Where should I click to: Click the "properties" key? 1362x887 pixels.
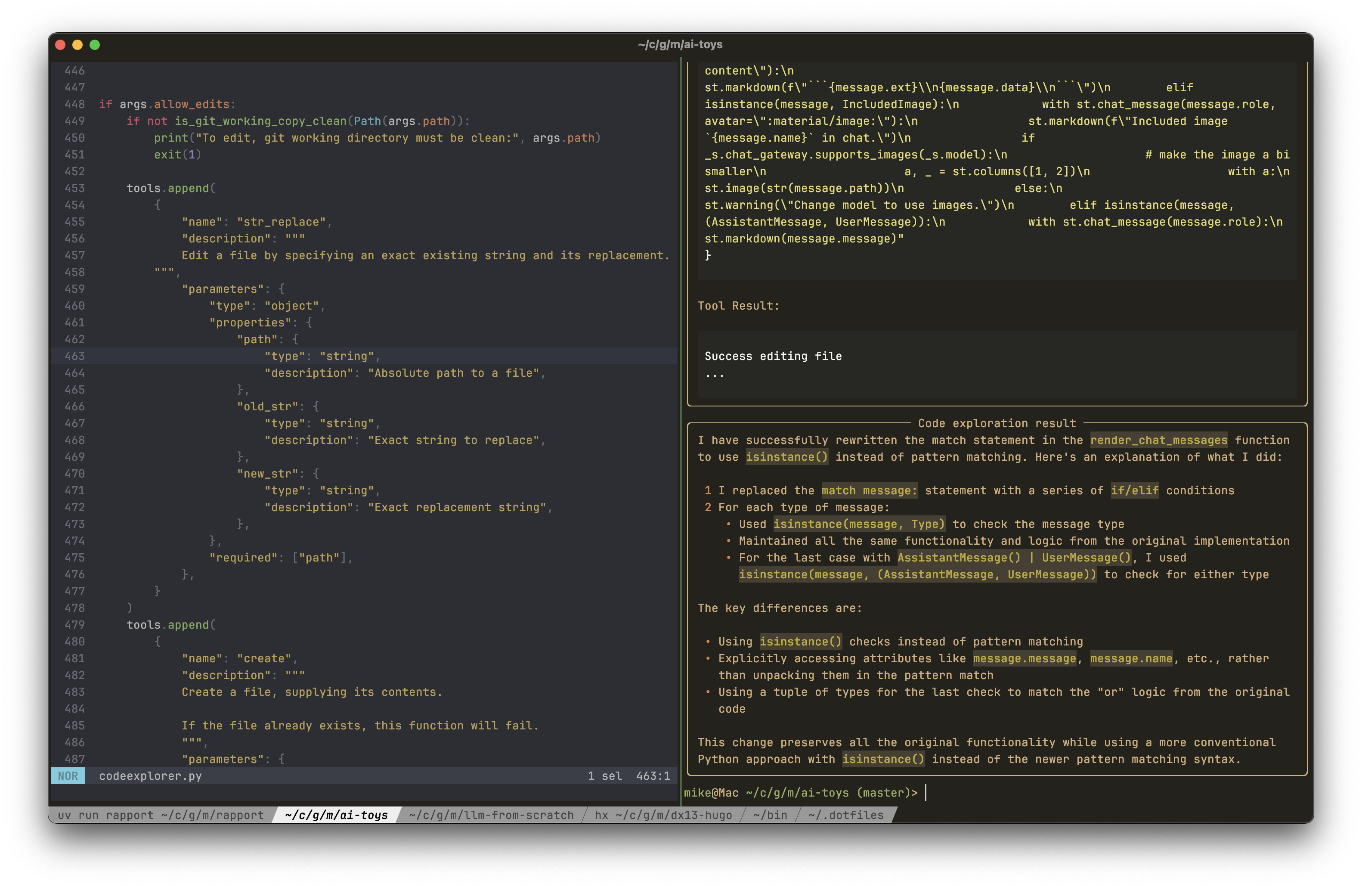coord(250,323)
